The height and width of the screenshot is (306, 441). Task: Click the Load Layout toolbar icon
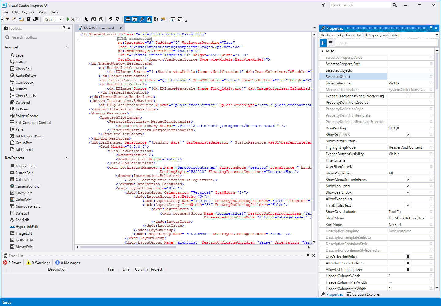click(x=173, y=19)
